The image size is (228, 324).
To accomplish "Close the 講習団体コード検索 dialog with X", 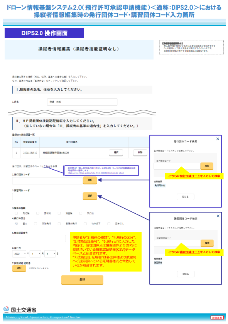I will pyautogui.click(x=218, y=216).
